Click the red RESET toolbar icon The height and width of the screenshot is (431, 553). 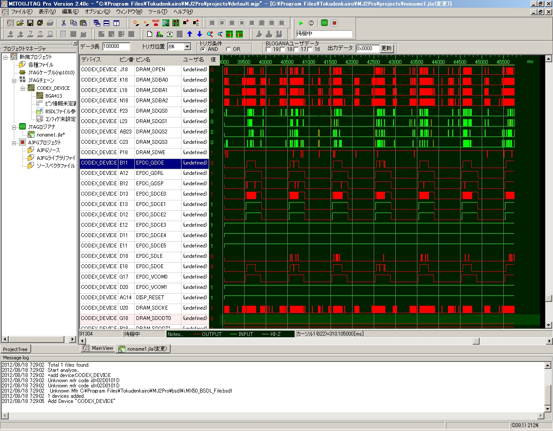click(156, 23)
